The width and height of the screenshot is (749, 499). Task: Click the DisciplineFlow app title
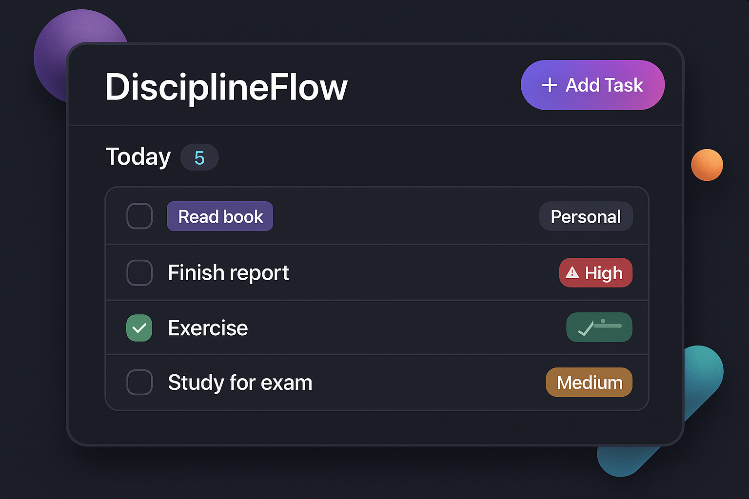227,88
